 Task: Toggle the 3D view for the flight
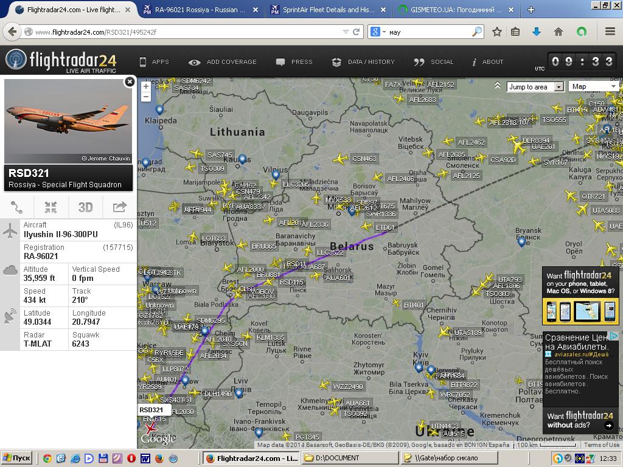tap(85, 207)
